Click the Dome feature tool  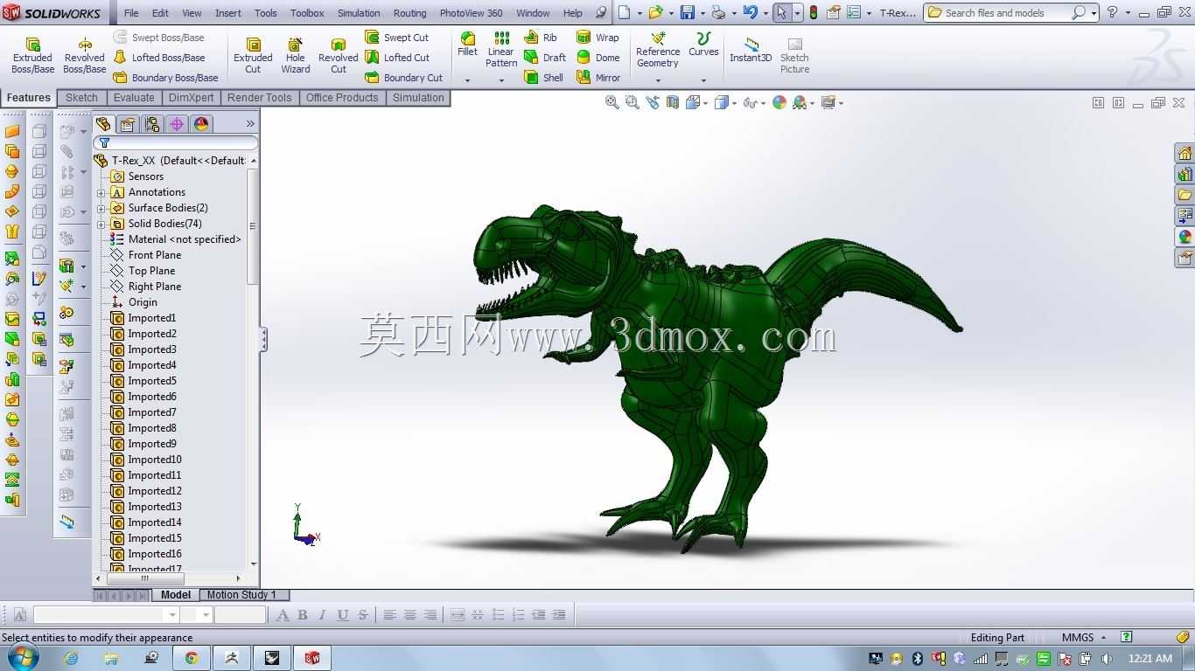[598, 58]
